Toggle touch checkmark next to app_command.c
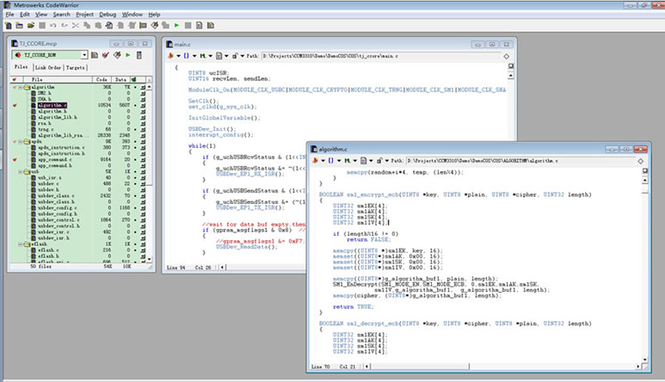665x382 pixels. point(15,159)
